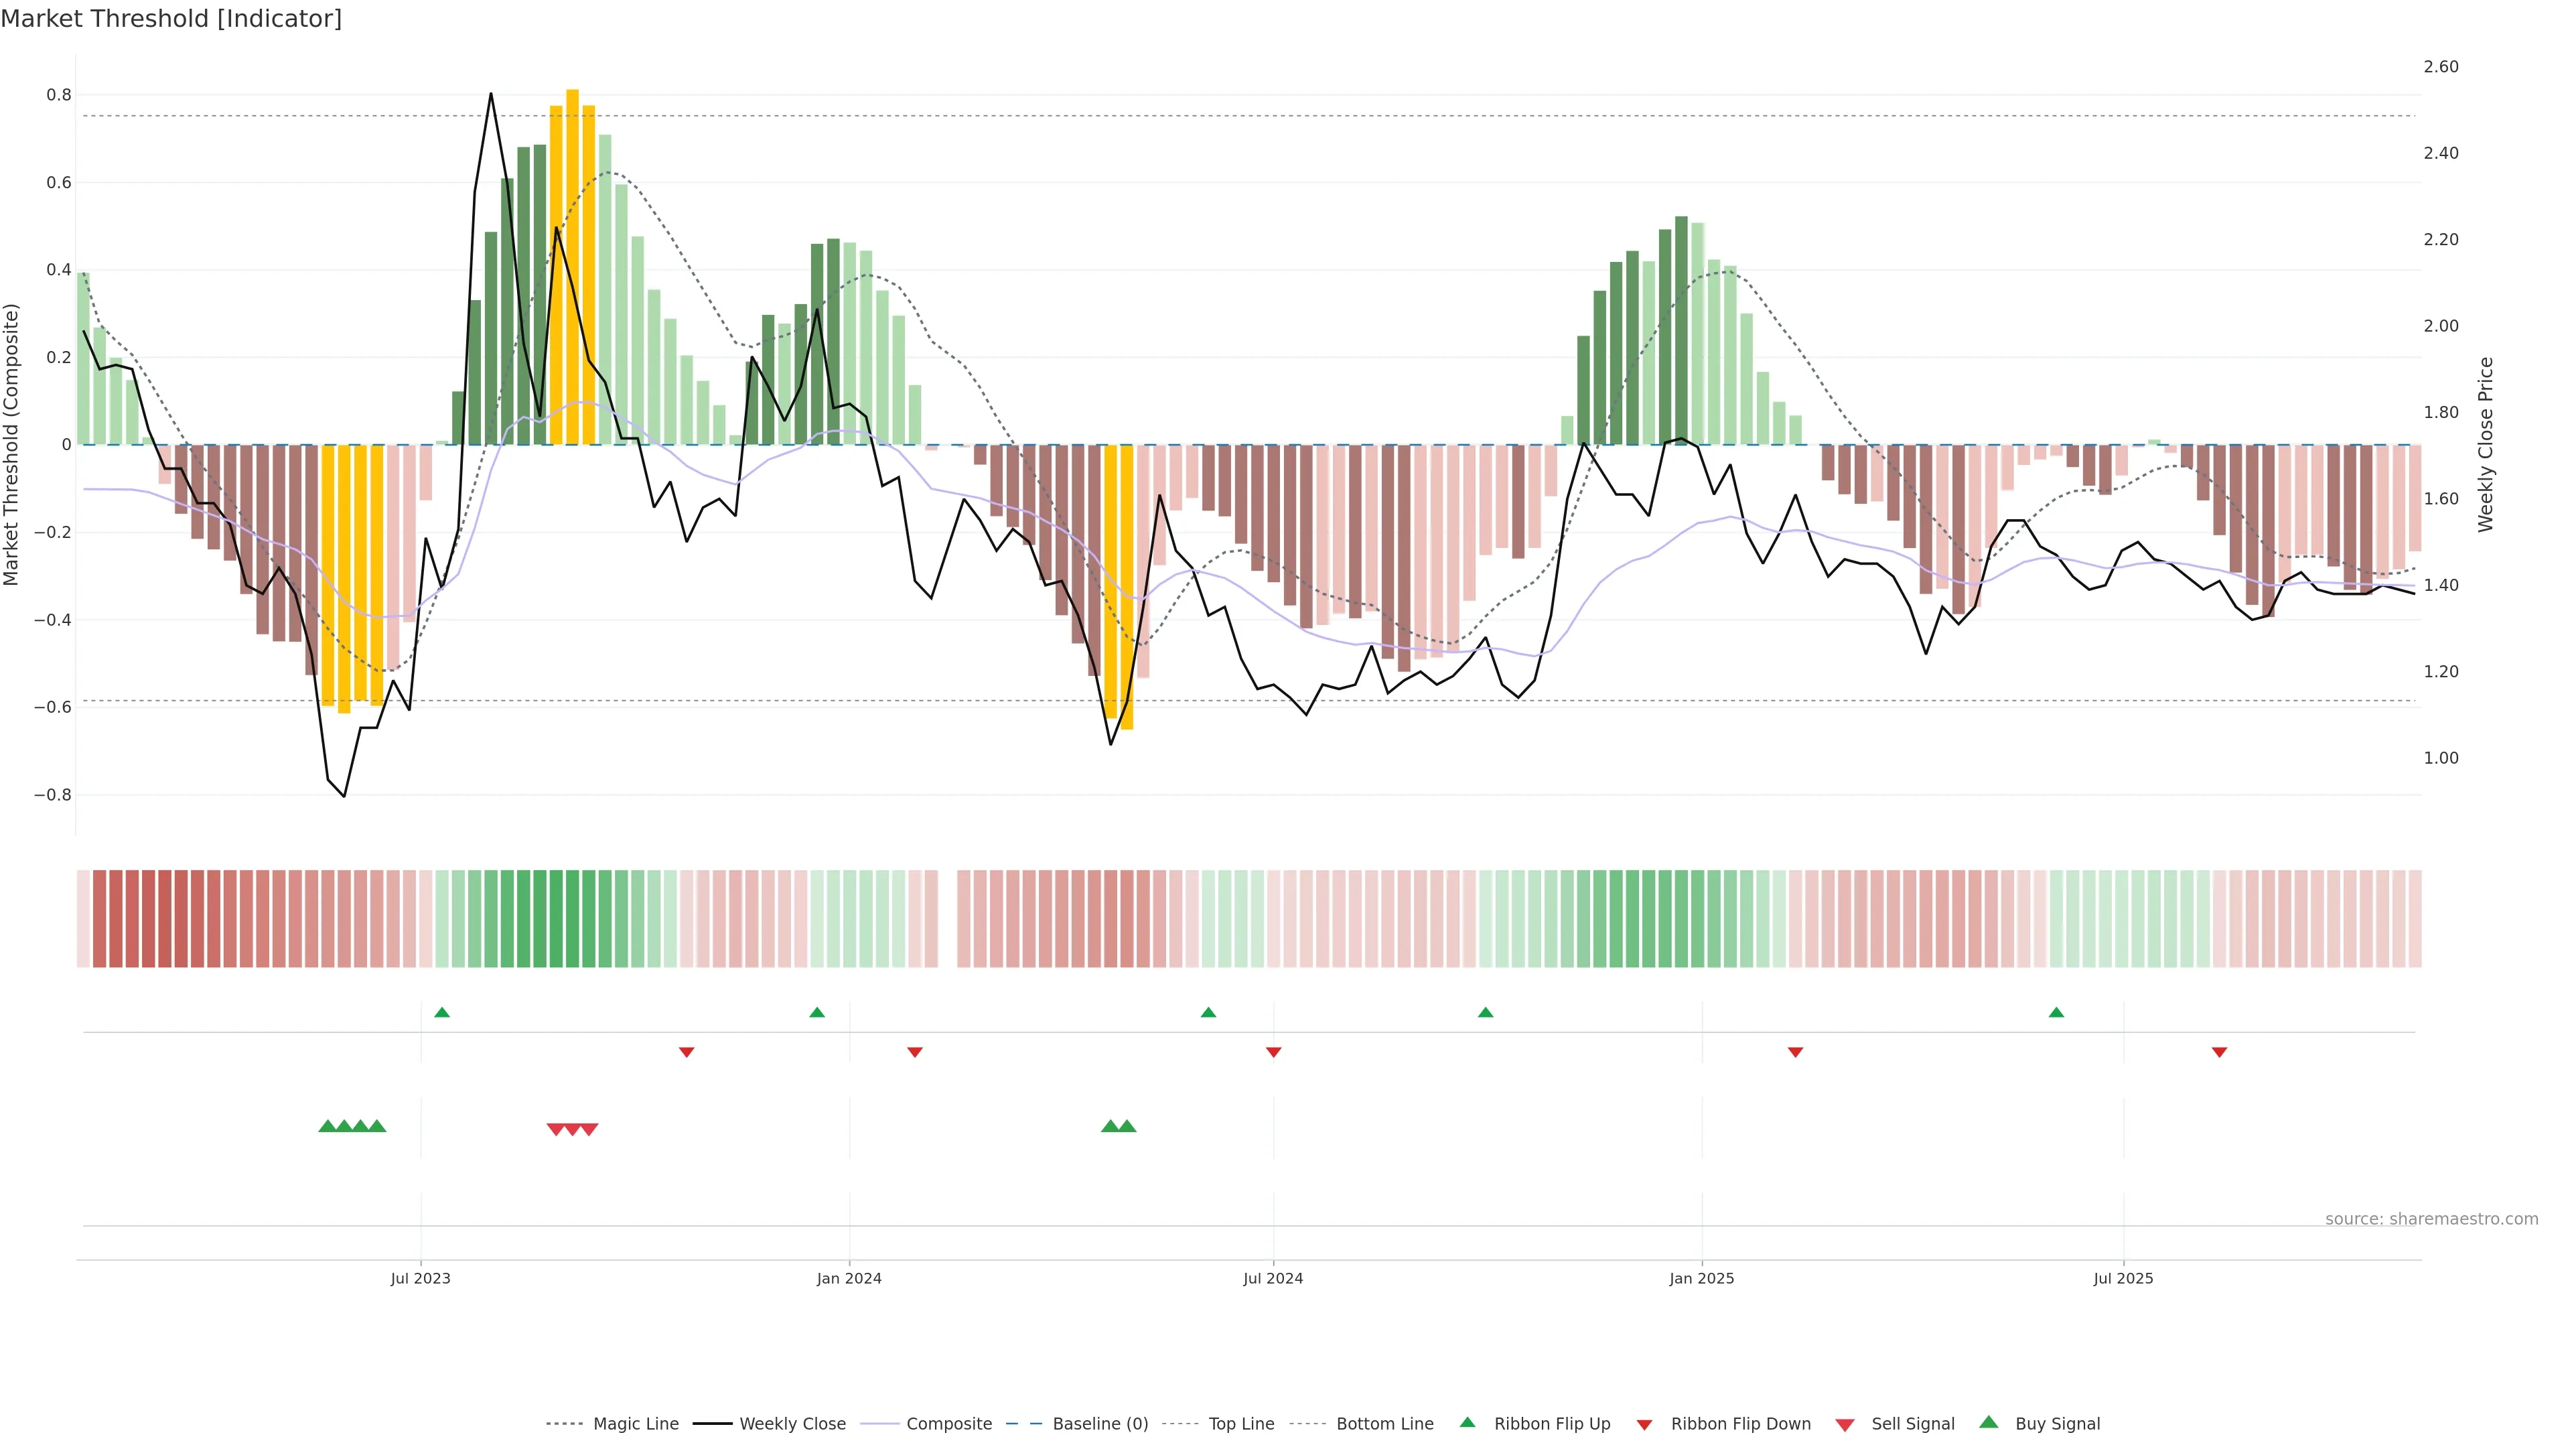This screenshot has height=1447, width=2572.
Task: Open the sharemaestro.com source text
Action: coord(2431,1219)
